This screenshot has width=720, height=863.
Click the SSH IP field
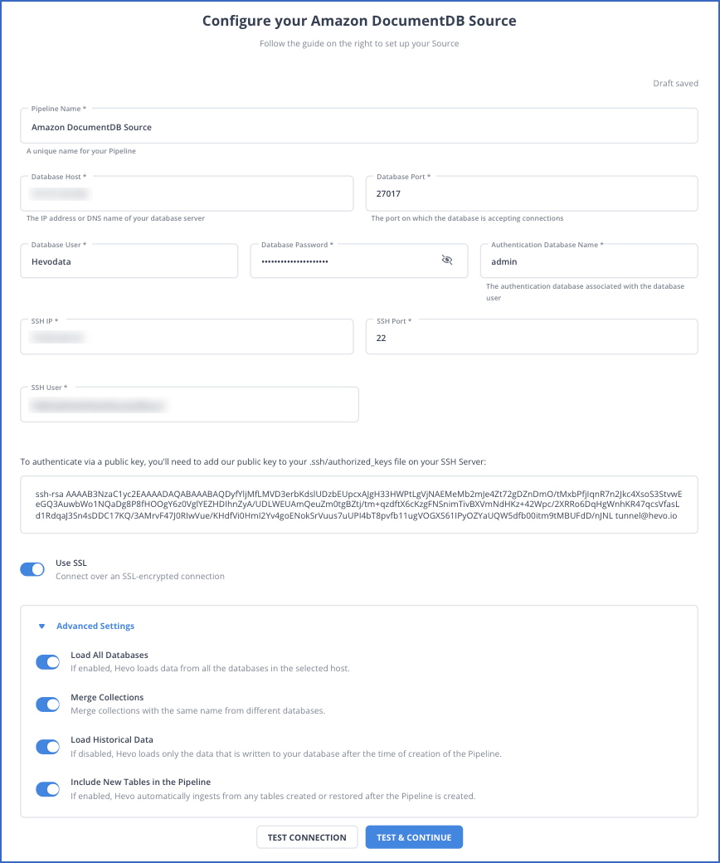point(187,337)
